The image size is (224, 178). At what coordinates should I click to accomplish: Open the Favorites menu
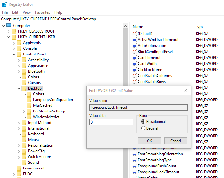tap(42, 12)
